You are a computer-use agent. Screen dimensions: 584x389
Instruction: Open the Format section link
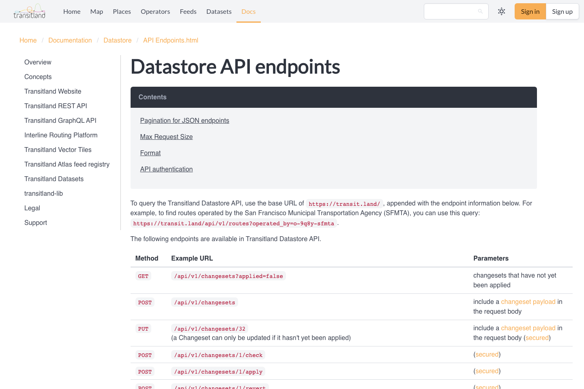coord(150,153)
